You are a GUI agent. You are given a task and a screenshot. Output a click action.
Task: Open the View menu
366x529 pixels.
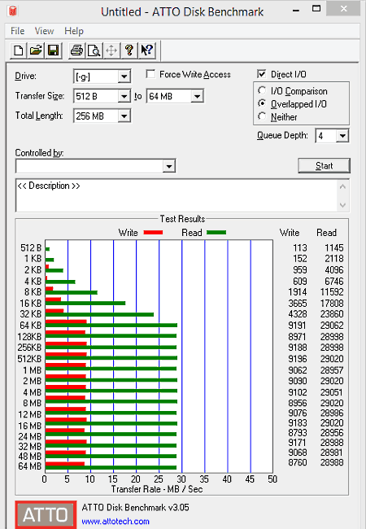[x=44, y=31]
